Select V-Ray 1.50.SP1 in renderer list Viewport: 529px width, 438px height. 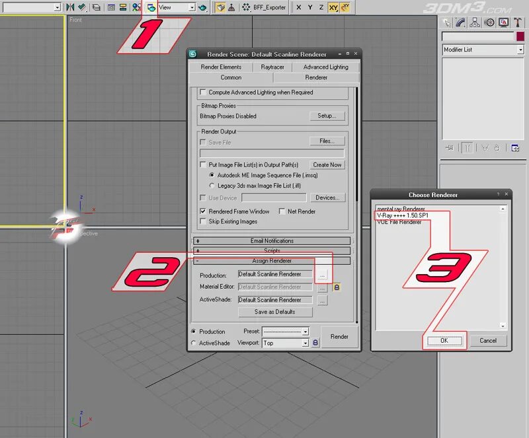click(403, 215)
